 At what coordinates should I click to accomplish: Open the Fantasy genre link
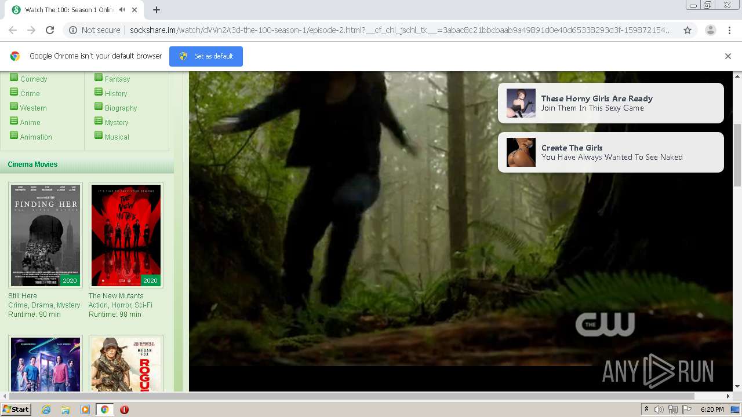click(117, 79)
